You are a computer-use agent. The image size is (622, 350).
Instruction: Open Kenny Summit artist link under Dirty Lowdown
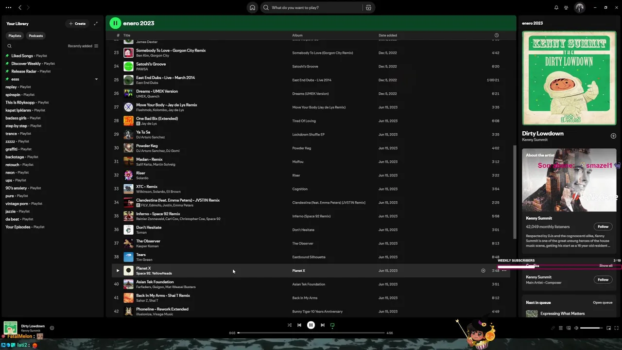(535, 140)
